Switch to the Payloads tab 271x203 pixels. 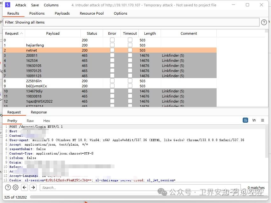[62, 13]
